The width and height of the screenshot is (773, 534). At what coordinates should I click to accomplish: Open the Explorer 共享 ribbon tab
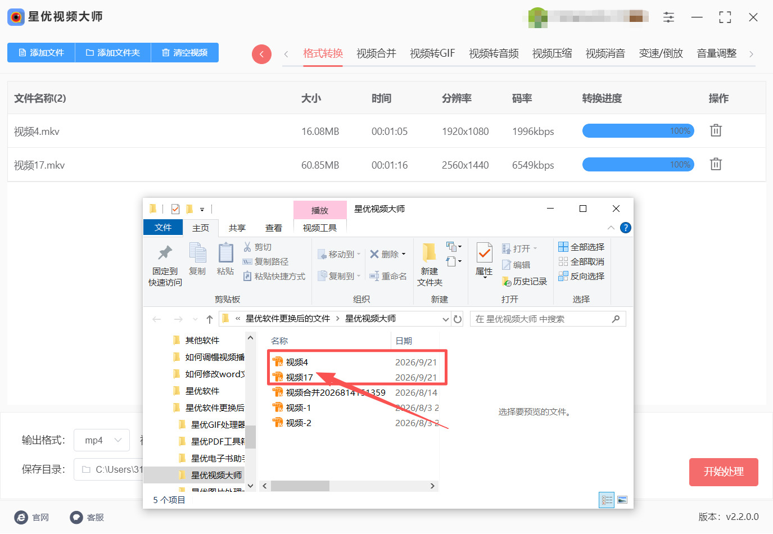pyautogui.click(x=237, y=228)
